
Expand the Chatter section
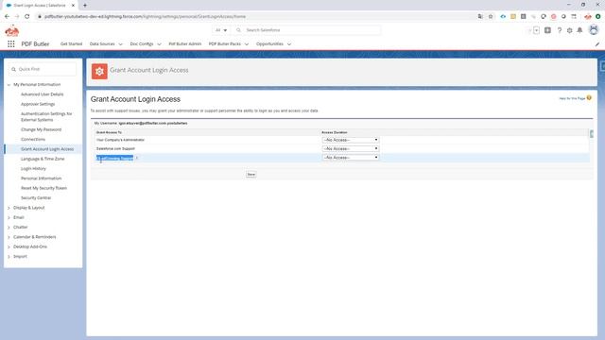pos(9,228)
